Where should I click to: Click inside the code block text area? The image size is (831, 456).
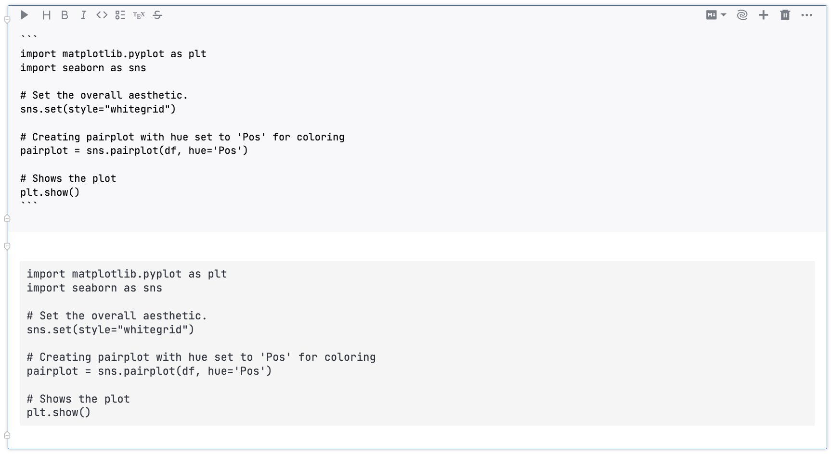(x=193, y=120)
